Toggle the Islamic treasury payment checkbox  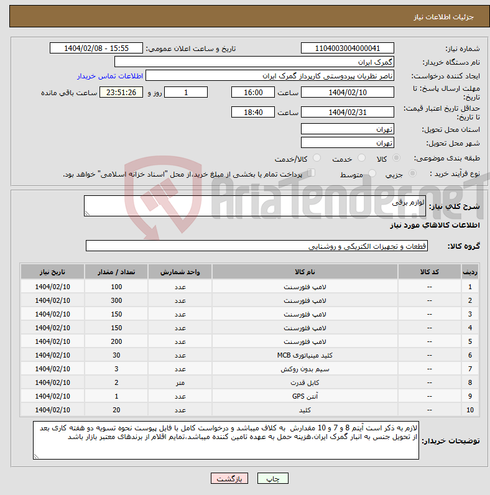coord(312,173)
